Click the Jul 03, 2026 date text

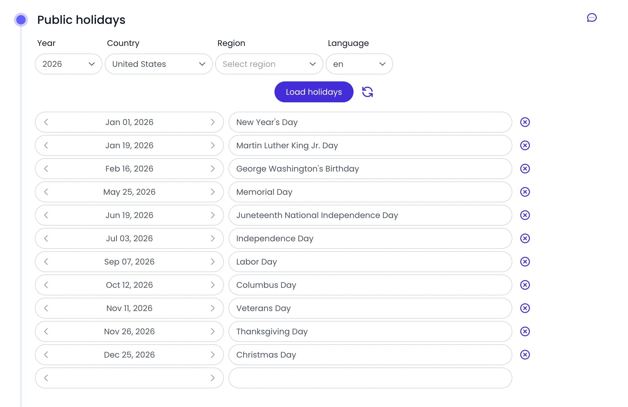pyautogui.click(x=129, y=238)
